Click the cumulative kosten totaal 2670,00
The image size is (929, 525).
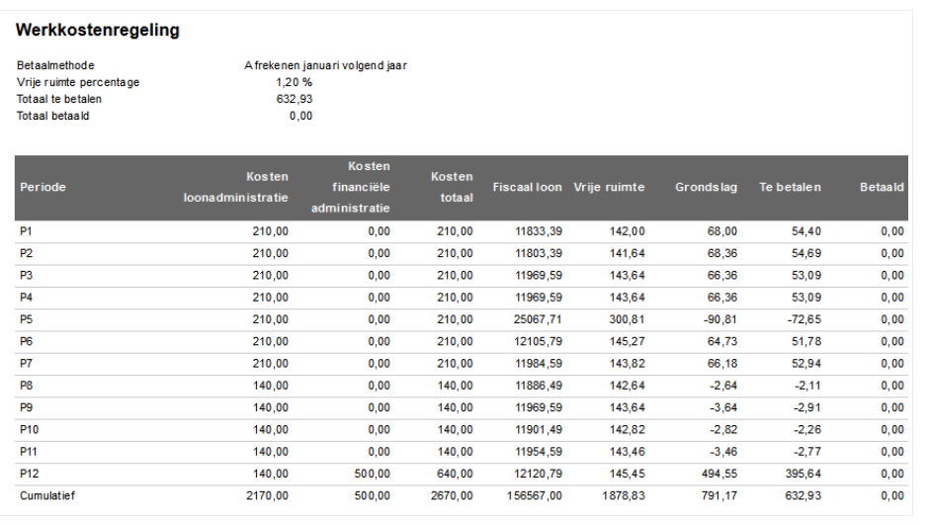click(452, 495)
